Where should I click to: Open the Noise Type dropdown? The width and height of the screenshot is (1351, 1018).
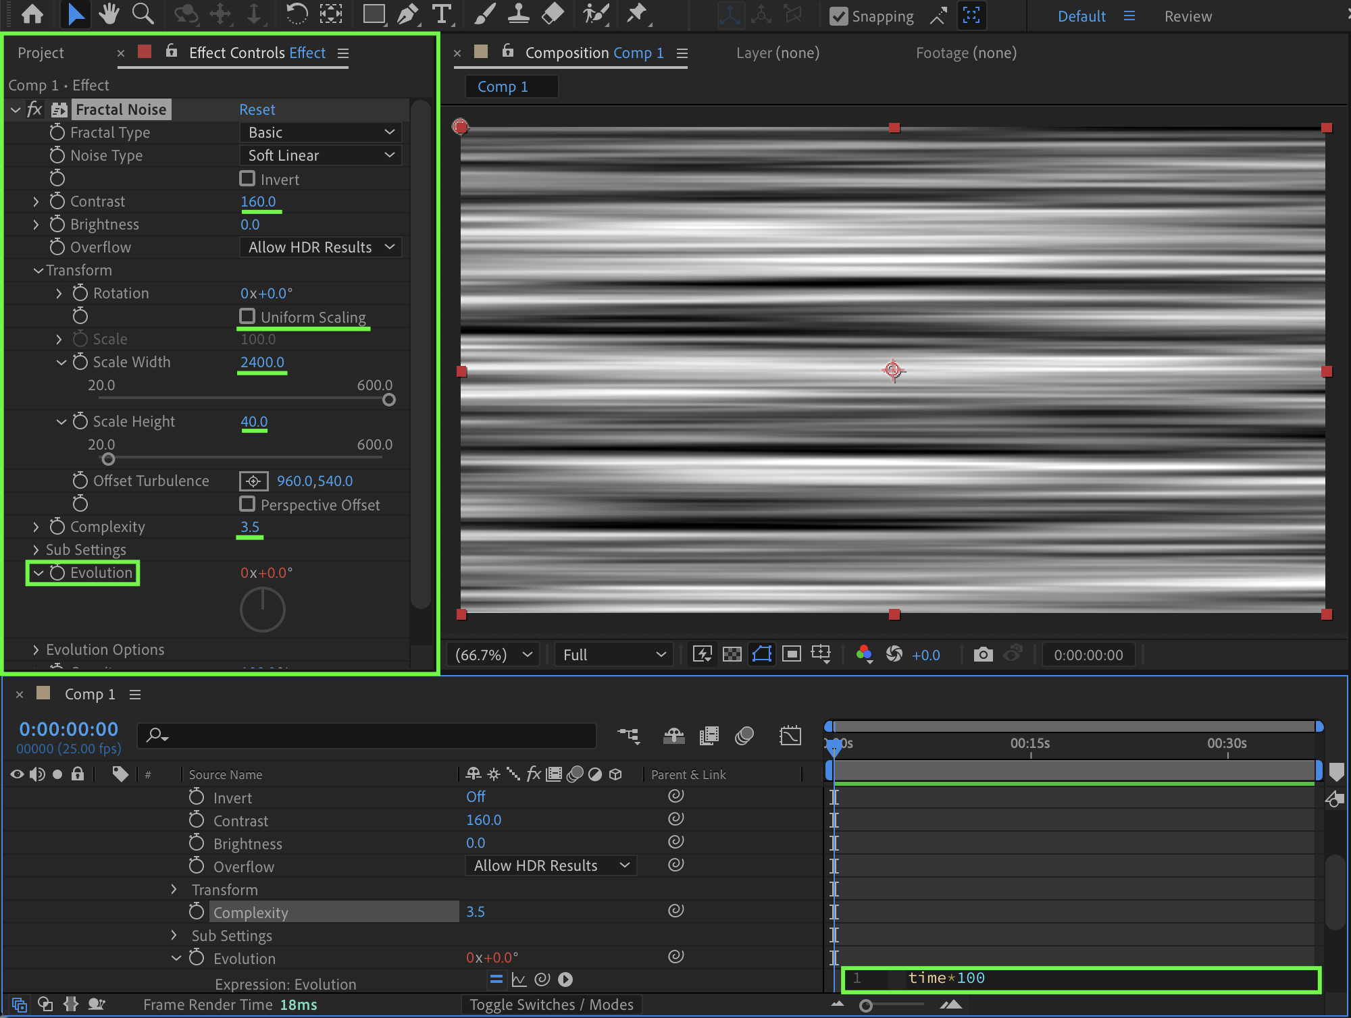point(321,155)
